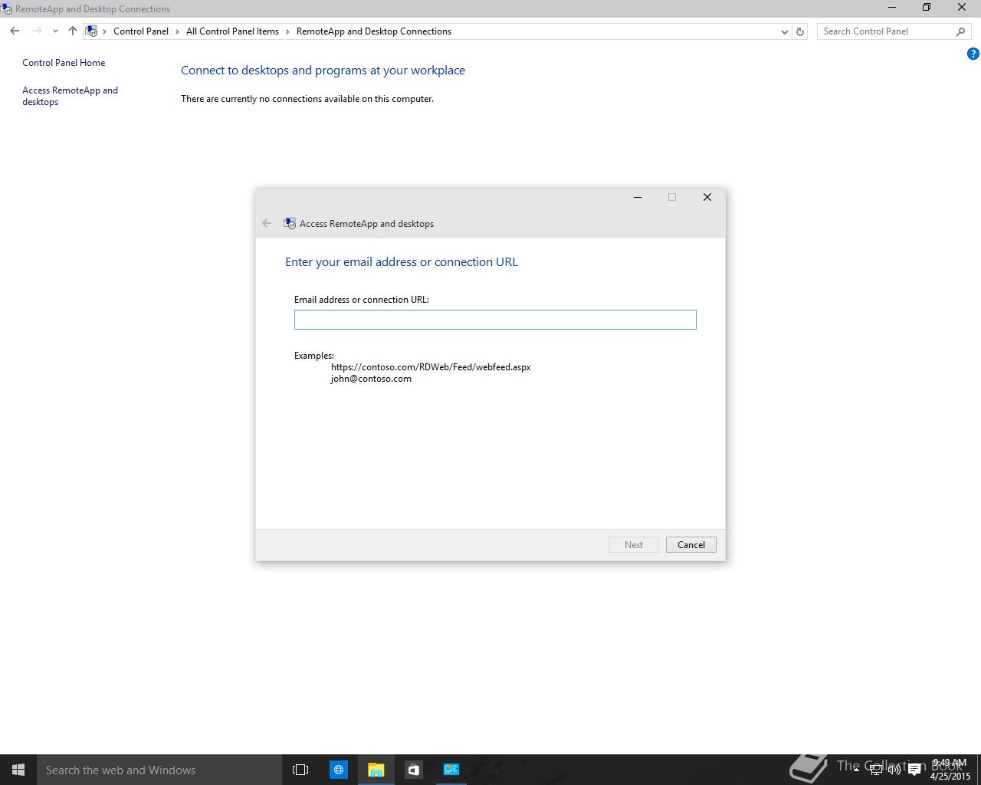Image resolution: width=981 pixels, height=785 pixels.
Task: Click the search magnifier icon
Action: [960, 31]
